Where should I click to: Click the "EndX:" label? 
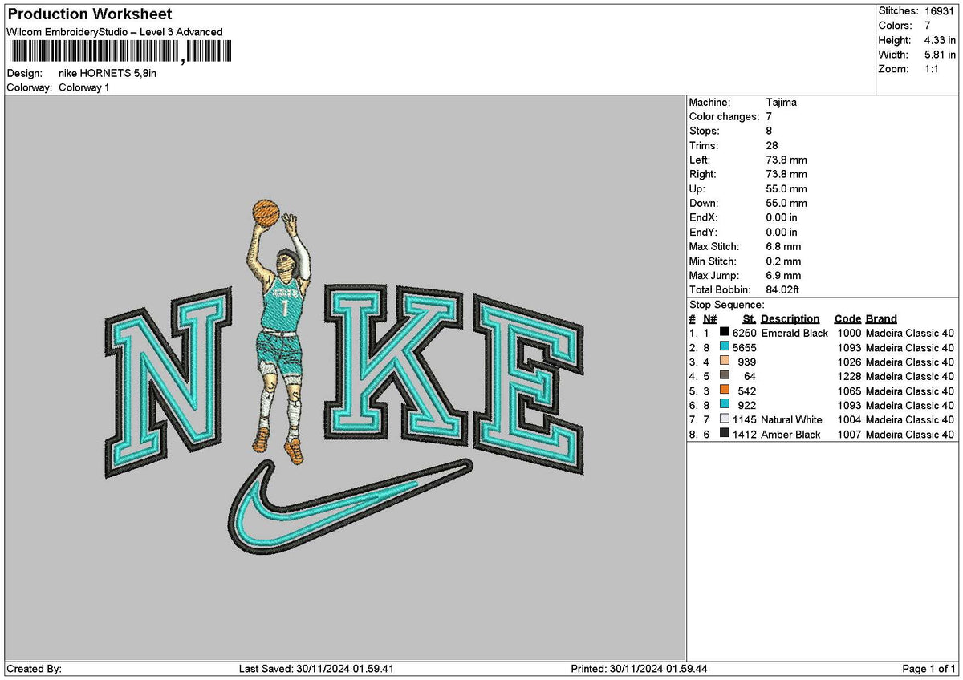pos(704,218)
